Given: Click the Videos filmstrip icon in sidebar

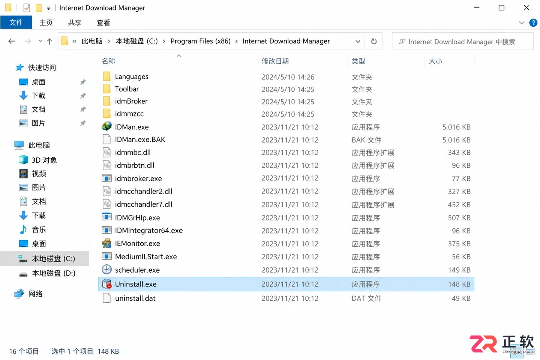Looking at the screenshot, I should (23, 174).
